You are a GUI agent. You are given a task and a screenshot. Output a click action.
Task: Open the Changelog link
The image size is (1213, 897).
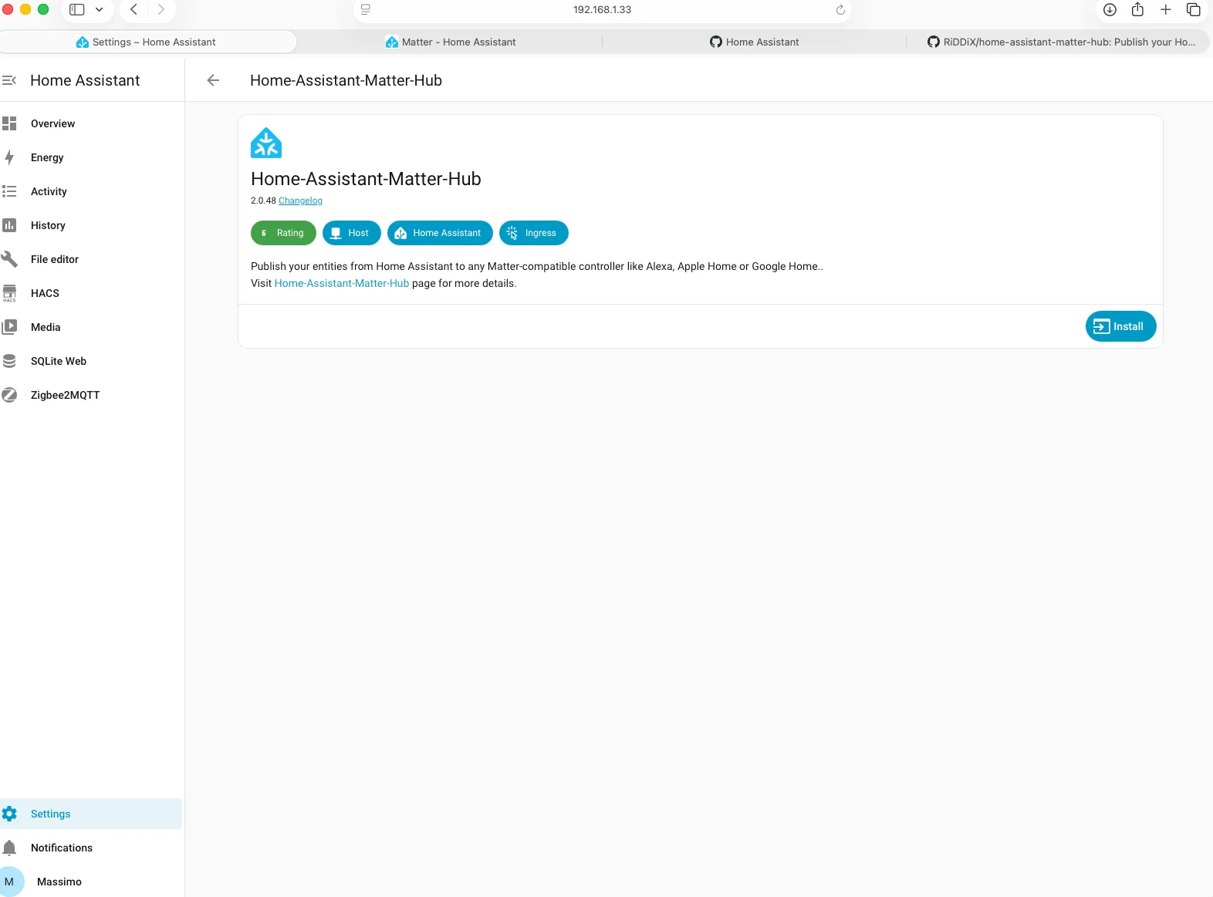coord(300,201)
